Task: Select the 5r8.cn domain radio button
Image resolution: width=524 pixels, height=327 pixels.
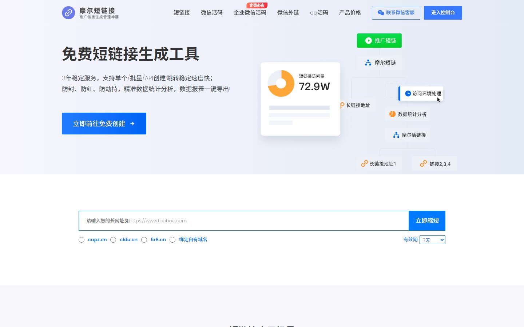Action: point(144,240)
